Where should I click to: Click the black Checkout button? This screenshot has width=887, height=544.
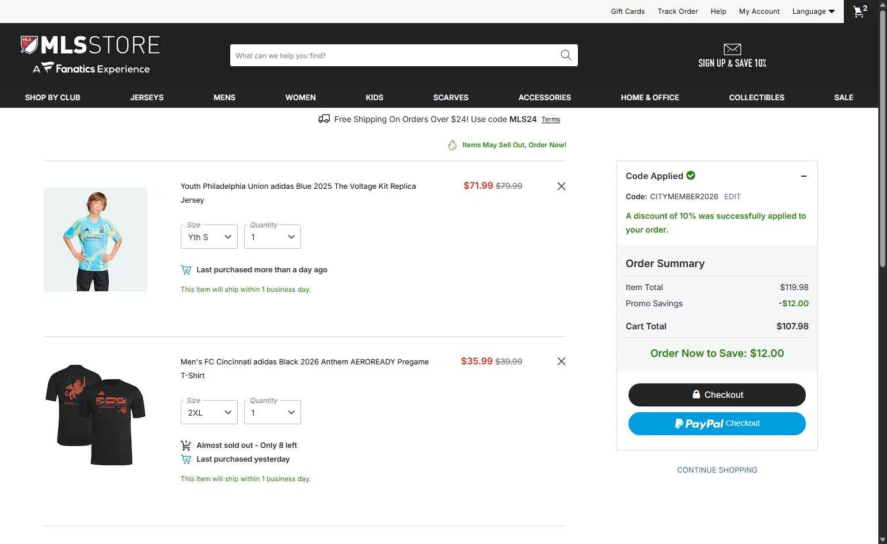717,395
